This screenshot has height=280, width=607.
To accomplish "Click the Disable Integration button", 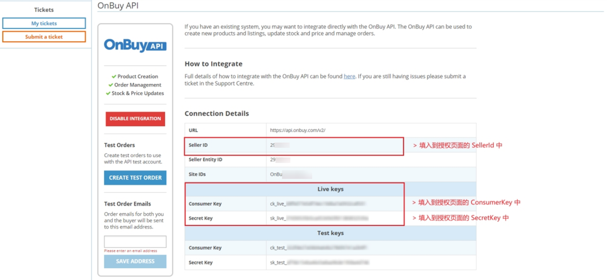I will (x=135, y=119).
